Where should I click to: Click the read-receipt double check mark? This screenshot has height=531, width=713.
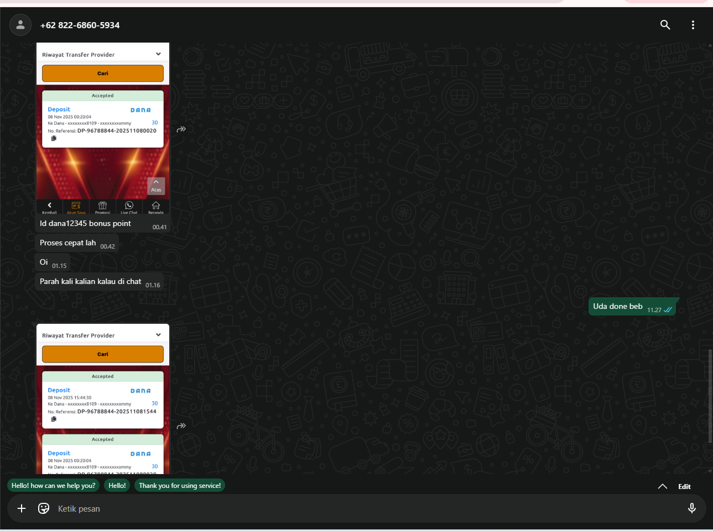pos(668,310)
